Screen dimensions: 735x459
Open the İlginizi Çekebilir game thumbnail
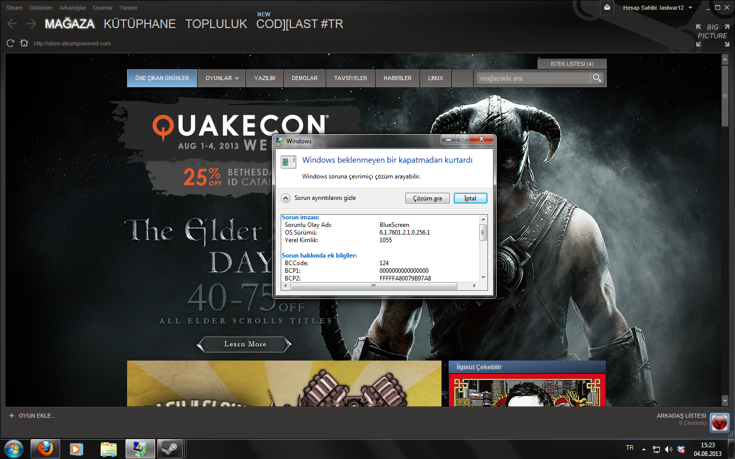527,390
